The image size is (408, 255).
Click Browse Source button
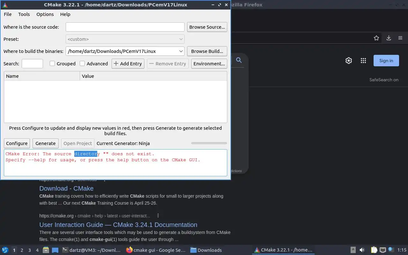click(207, 27)
